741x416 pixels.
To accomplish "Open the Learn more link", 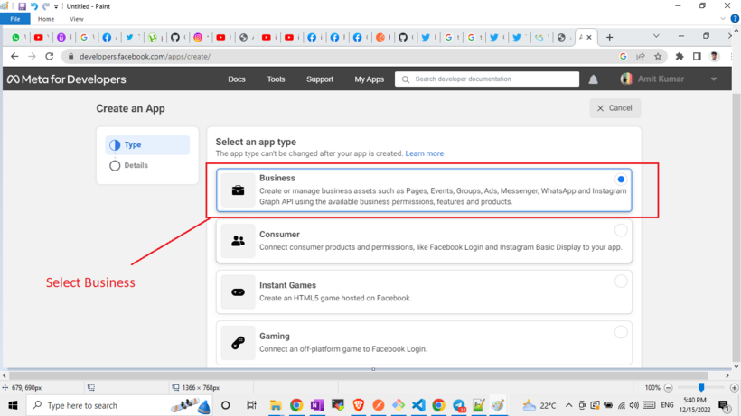I will (x=424, y=153).
